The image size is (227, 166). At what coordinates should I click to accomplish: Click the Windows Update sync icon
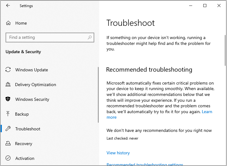click(8, 70)
